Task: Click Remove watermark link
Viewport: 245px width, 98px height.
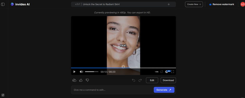Action: [x=222, y=4]
